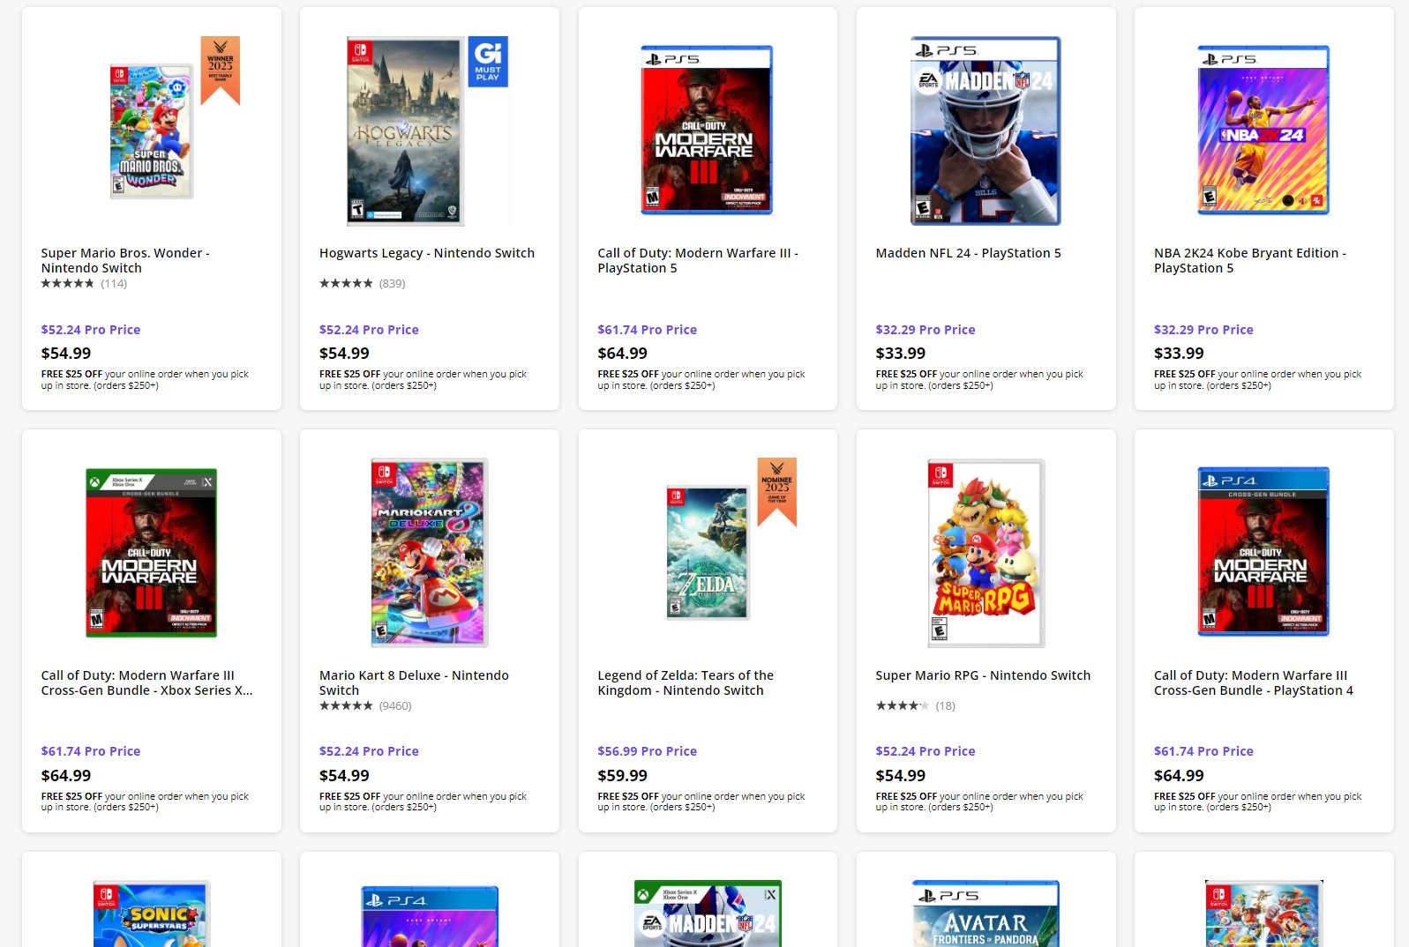
Task: Open Mario Kart 8 Deluxe - Nintendo Switch title
Action: tap(414, 682)
